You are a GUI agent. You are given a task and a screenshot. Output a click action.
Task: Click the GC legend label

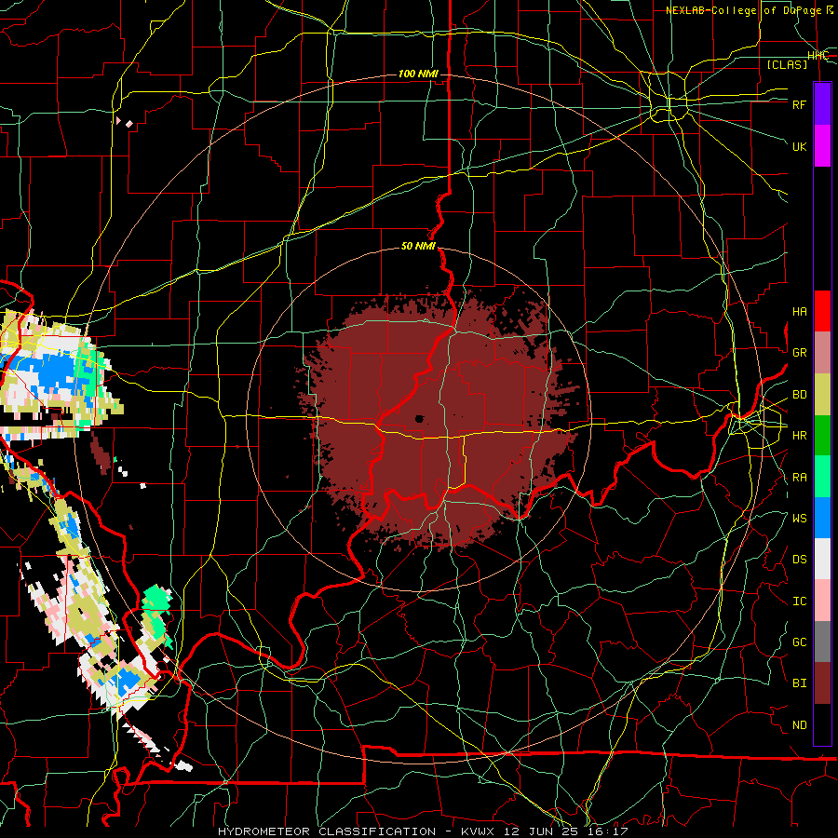pyautogui.click(x=799, y=642)
